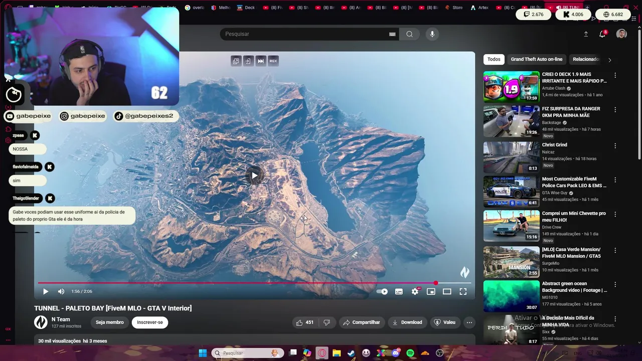642x361 pixels.
Task: Open the N Team channel name link
Action: point(61,319)
